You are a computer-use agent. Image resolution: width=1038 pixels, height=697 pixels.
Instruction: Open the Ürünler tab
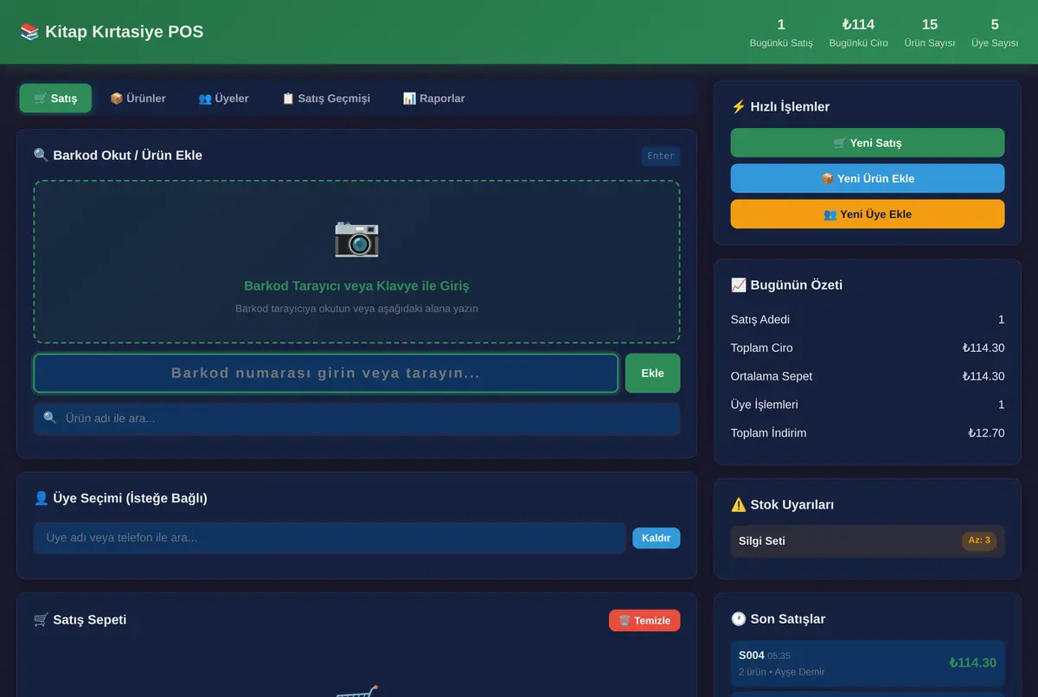(138, 99)
